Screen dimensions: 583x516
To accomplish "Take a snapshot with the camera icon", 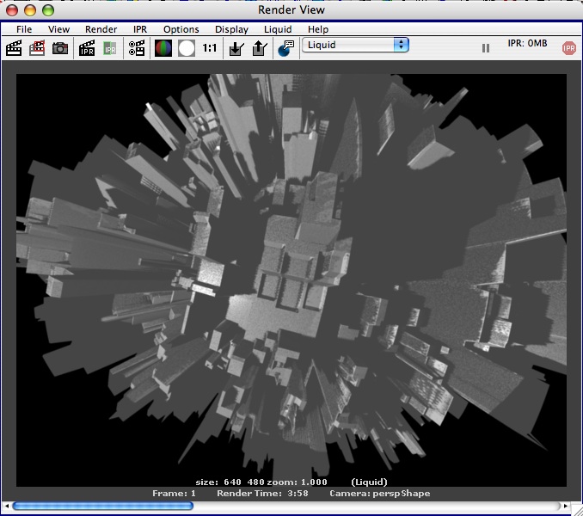I will [60, 48].
